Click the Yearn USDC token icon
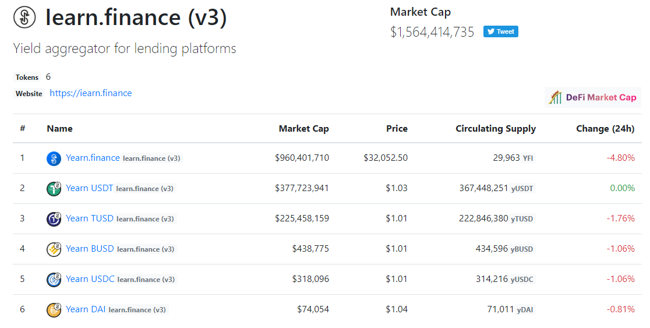 point(54,280)
